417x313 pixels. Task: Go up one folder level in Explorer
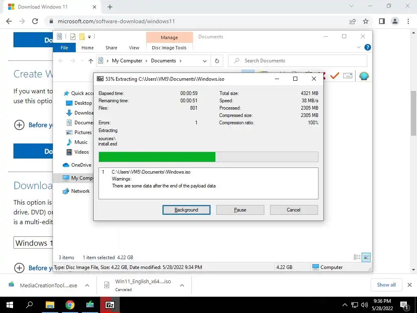coord(91,61)
